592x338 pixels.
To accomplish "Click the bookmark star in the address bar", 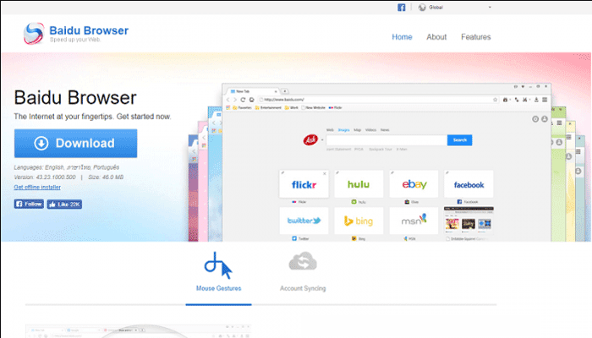I will (495, 100).
